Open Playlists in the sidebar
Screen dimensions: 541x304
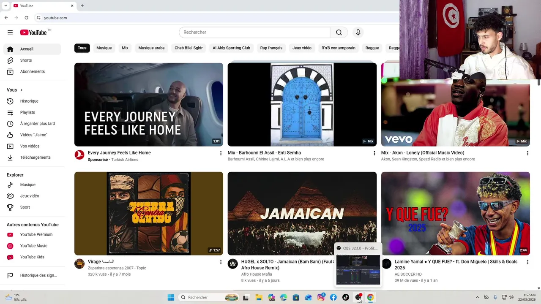click(x=32, y=112)
